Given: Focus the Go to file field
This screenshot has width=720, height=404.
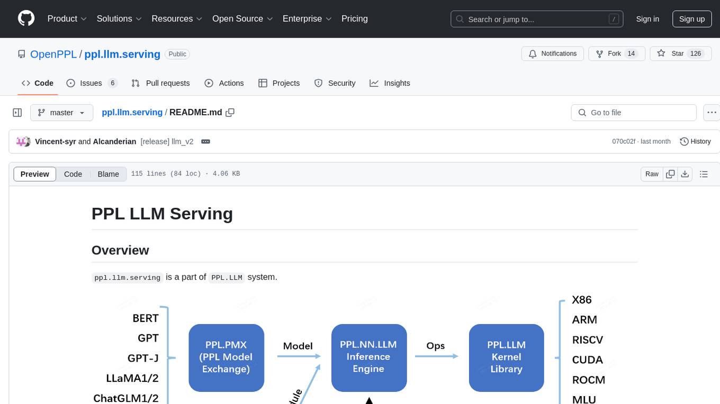Looking at the screenshot, I should pyautogui.click(x=634, y=113).
